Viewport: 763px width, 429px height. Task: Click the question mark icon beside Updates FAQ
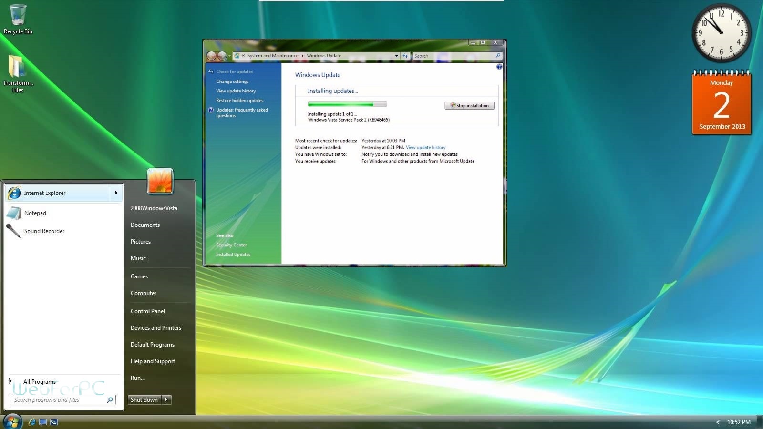(x=211, y=110)
